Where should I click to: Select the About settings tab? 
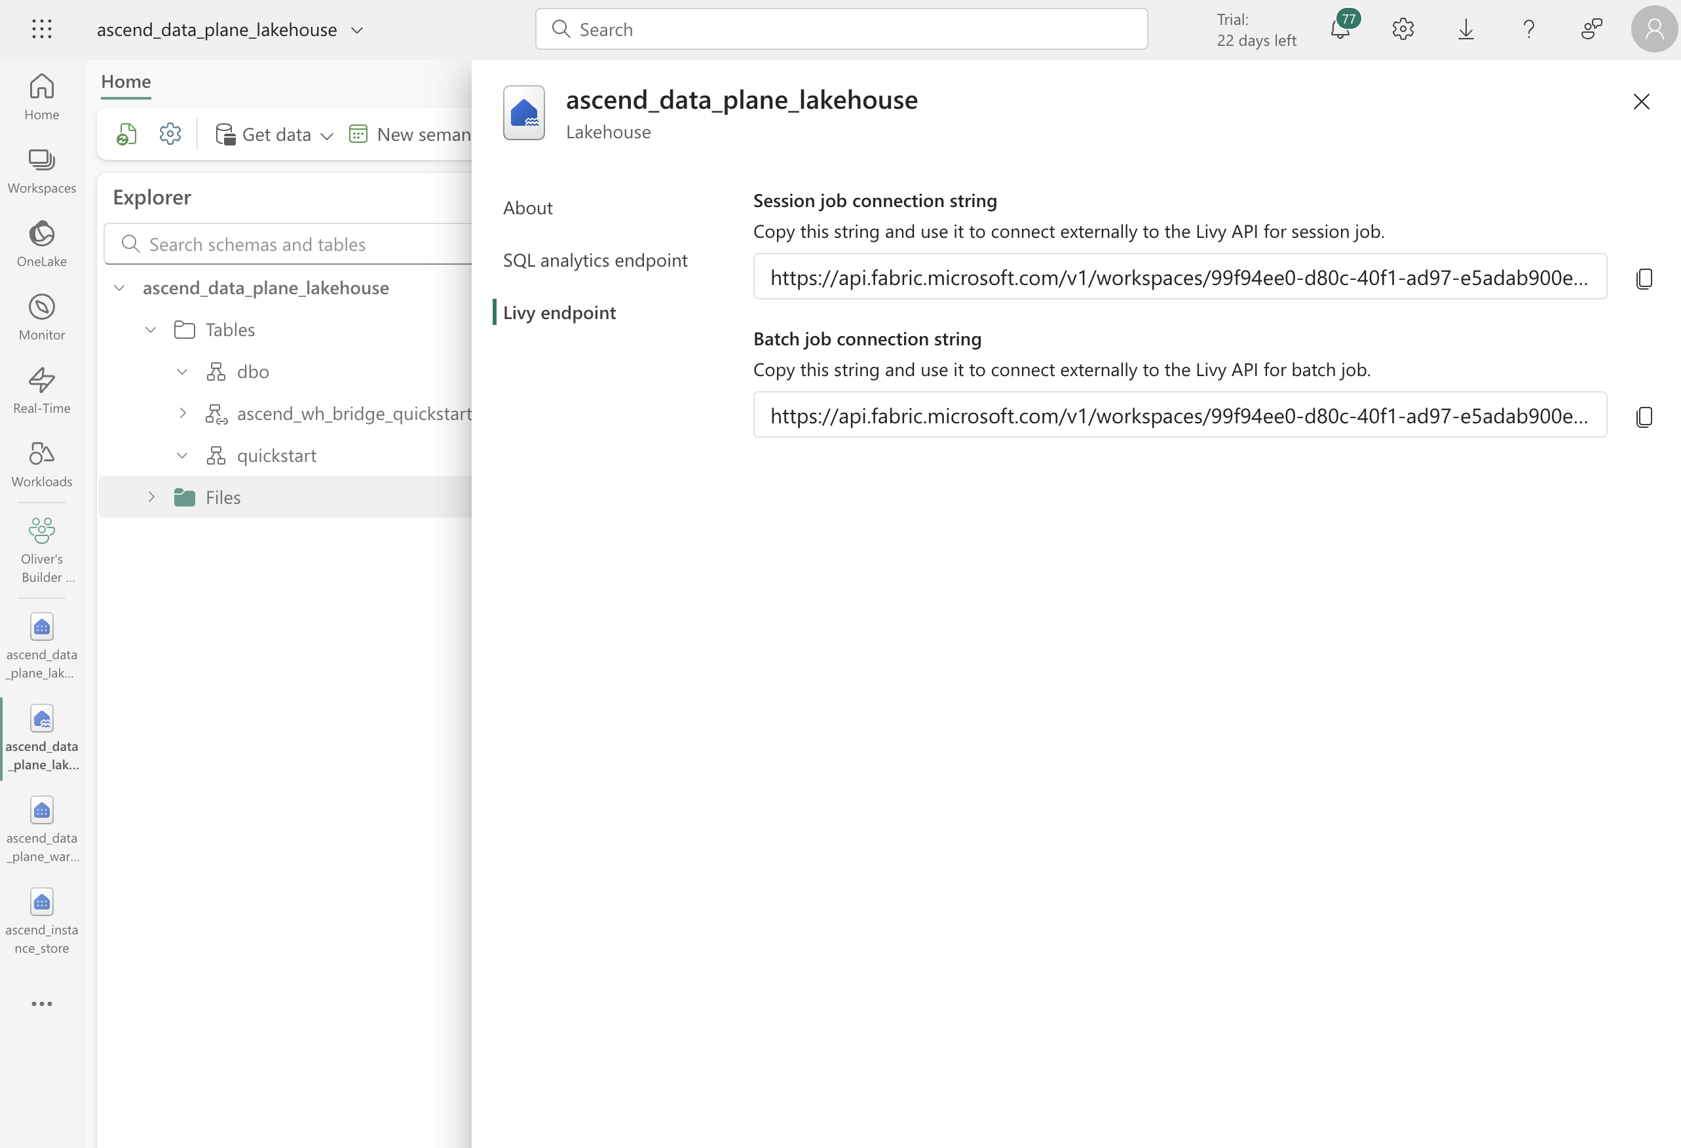pyautogui.click(x=528, y=208)
